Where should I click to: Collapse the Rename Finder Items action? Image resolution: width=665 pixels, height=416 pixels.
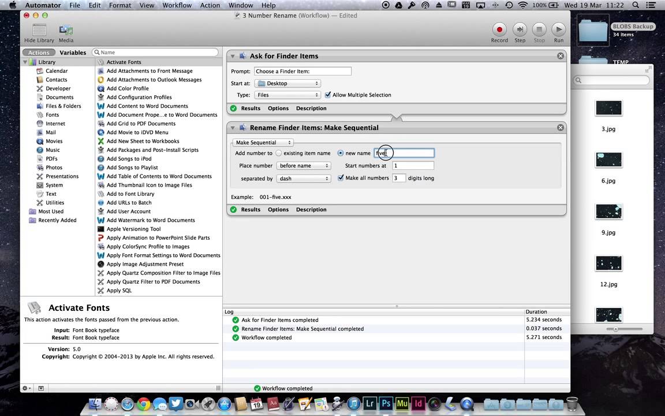[233, 127]
